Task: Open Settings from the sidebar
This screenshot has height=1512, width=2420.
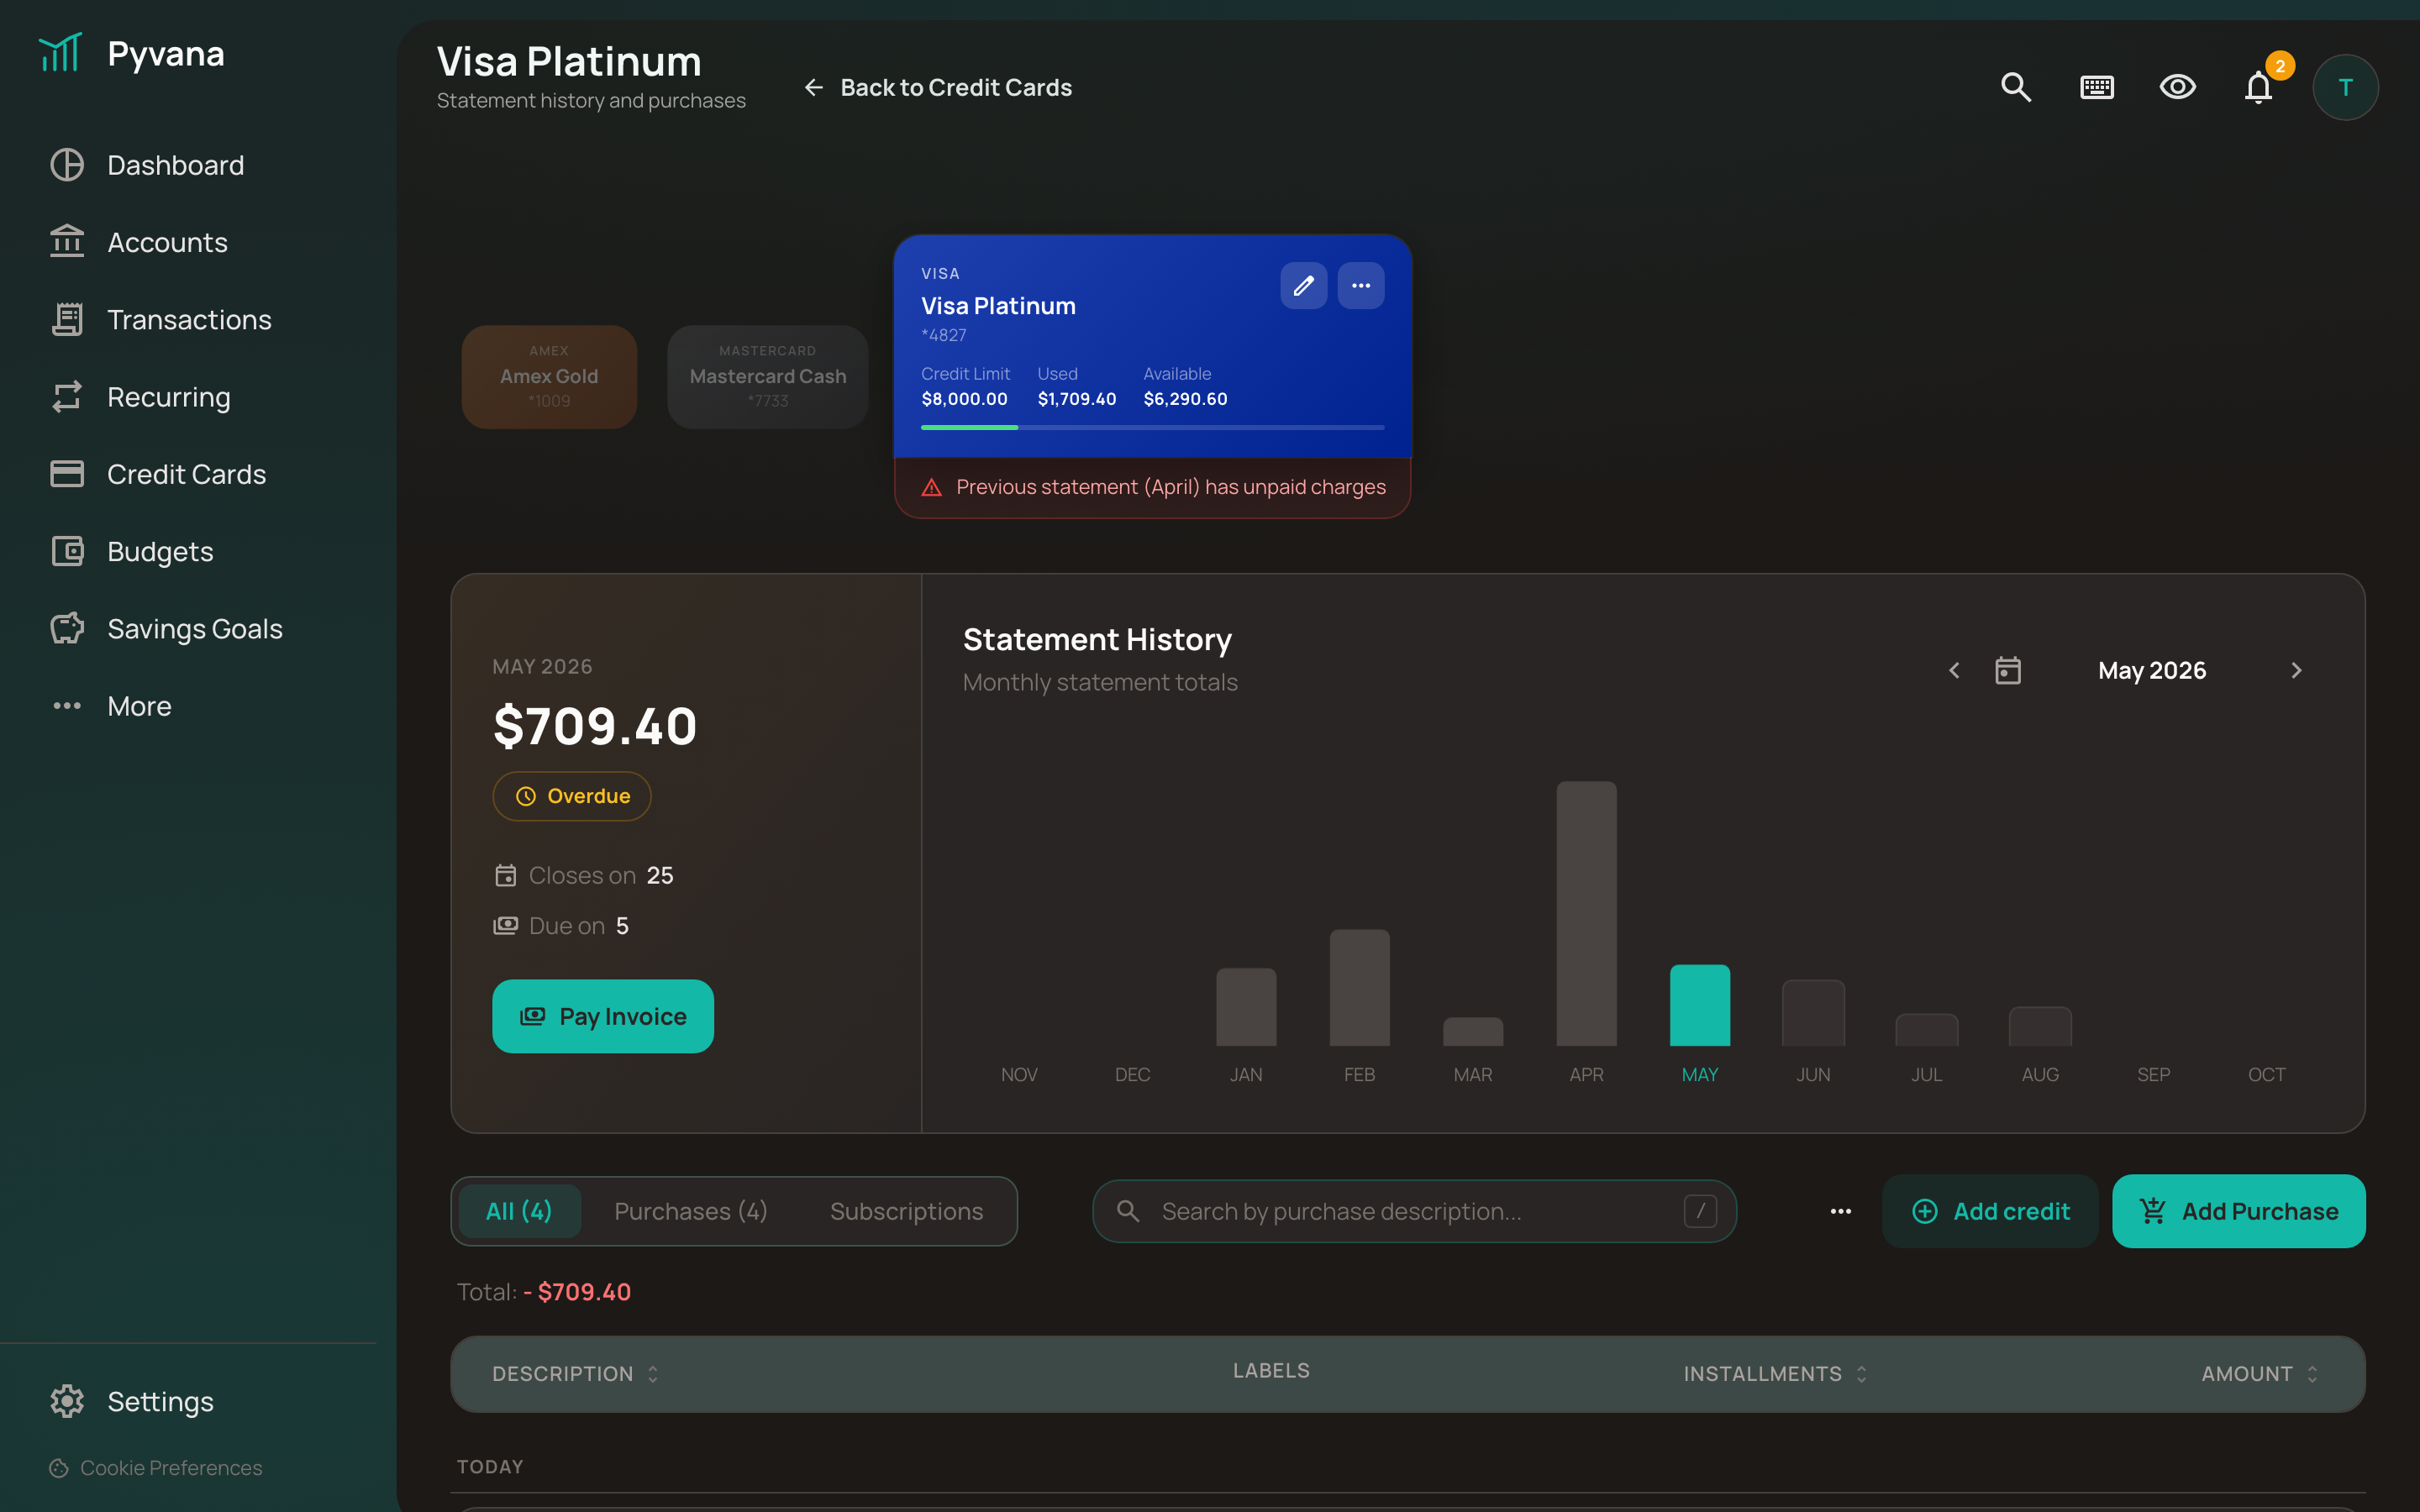Action: (x=132, y=1401)
